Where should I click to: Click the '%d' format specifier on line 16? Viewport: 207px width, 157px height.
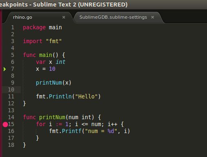click(x=111, y=131)
